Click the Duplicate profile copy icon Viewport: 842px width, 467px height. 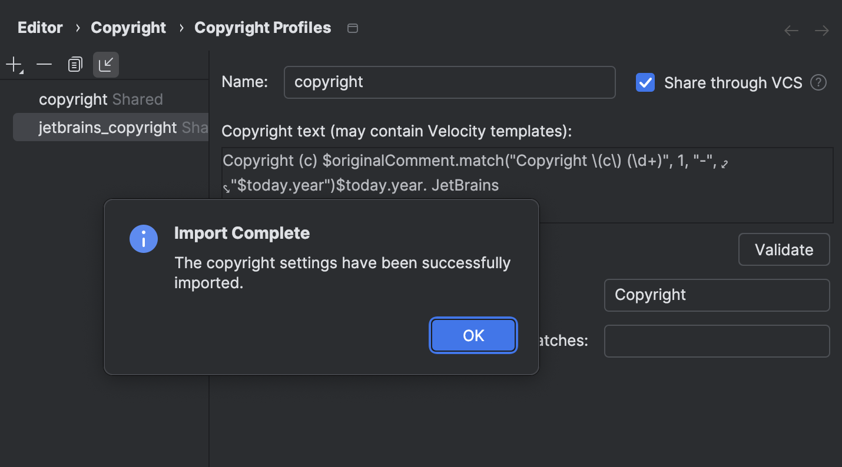75,64
